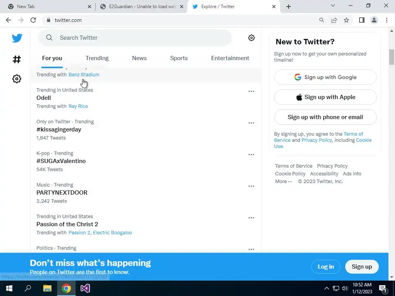
Task: Open more options for PARTYNEXTDOOR trend
Action: pyautogui.click(x=251, y=186)
